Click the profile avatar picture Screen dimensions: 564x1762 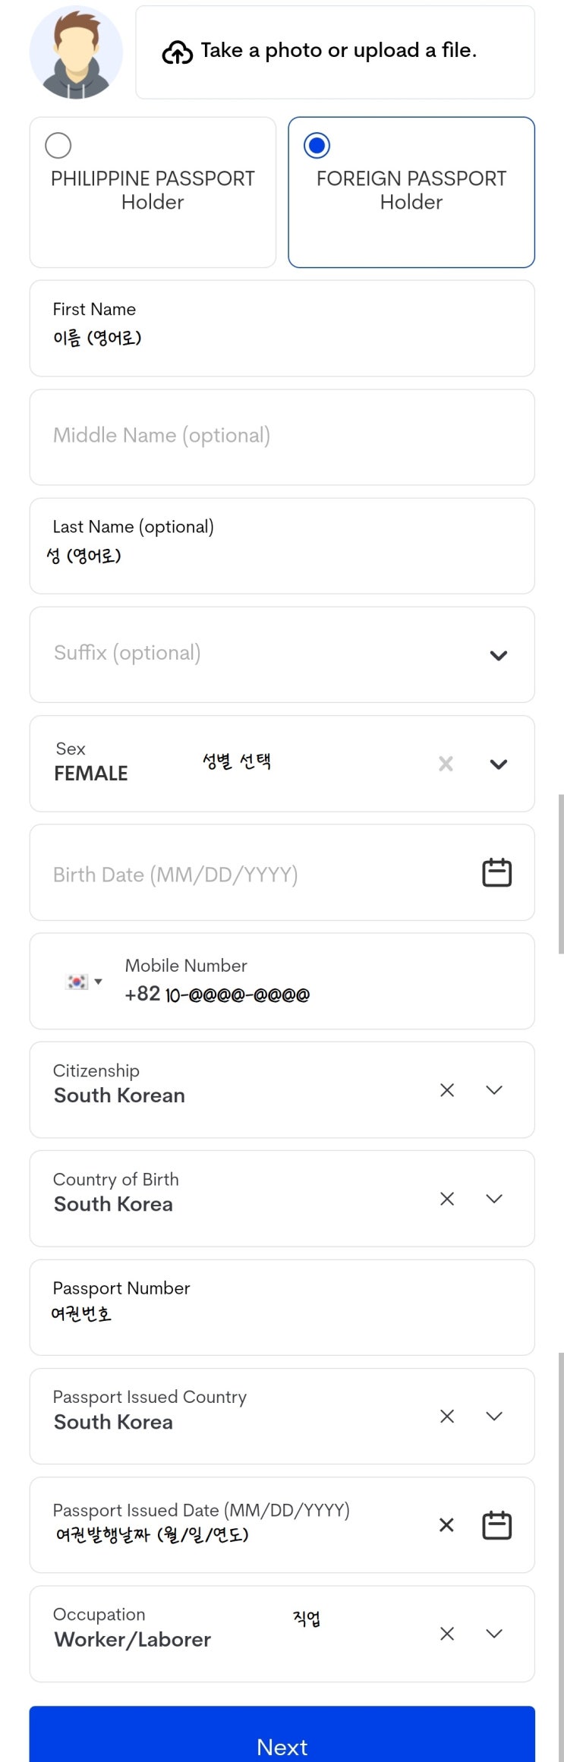point(76,52)
